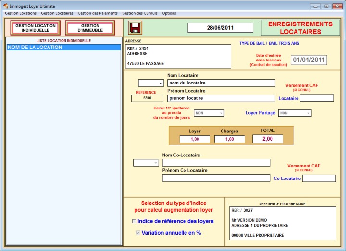The height and width of the screenshot is (251, 346).
Task: Click the Date d'entrée date field
Action: click(x=309, y=60)
